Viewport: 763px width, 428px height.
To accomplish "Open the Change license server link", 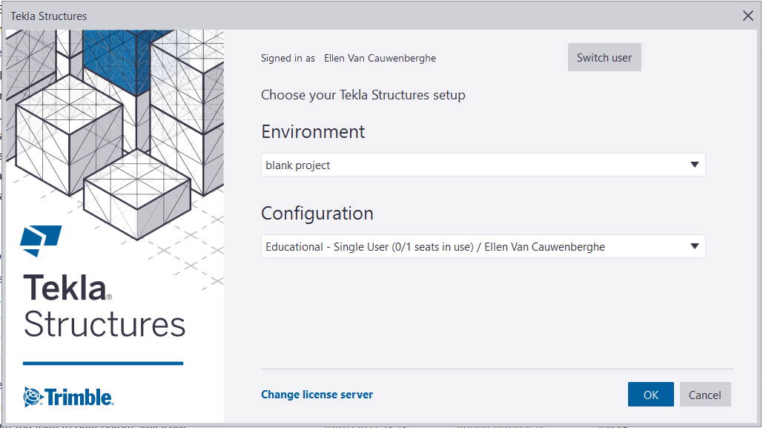I will click(x=317, y=395).
